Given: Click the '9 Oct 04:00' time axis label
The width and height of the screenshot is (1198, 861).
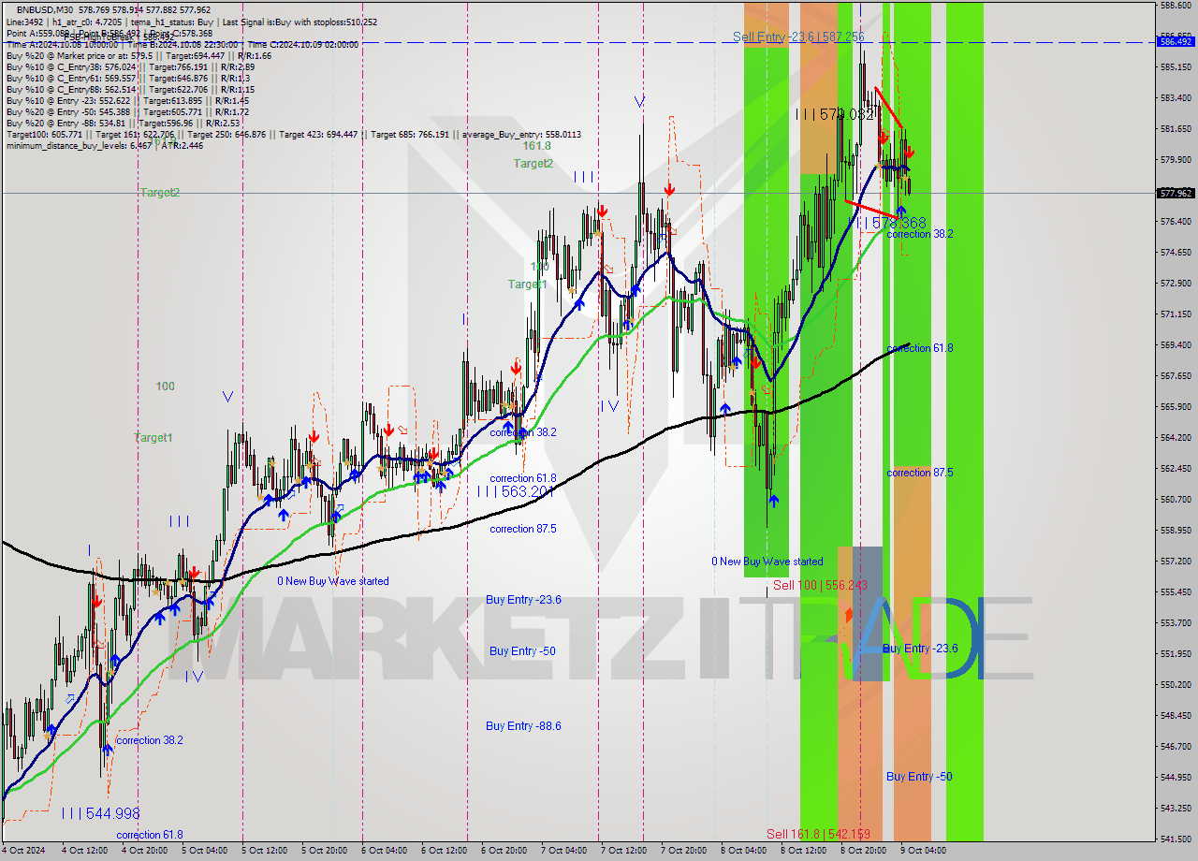Looking at the screenshot, I should pos(923,851).
